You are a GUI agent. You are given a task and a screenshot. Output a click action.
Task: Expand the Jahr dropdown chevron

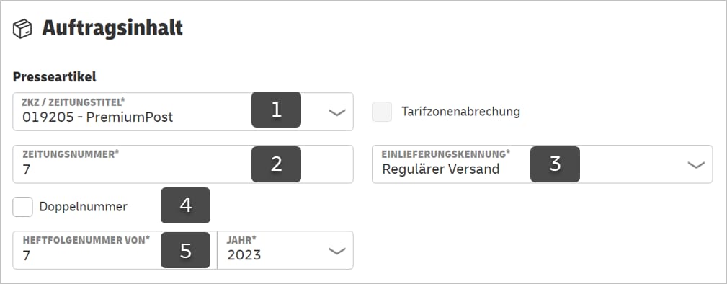[x=337, y=251]
